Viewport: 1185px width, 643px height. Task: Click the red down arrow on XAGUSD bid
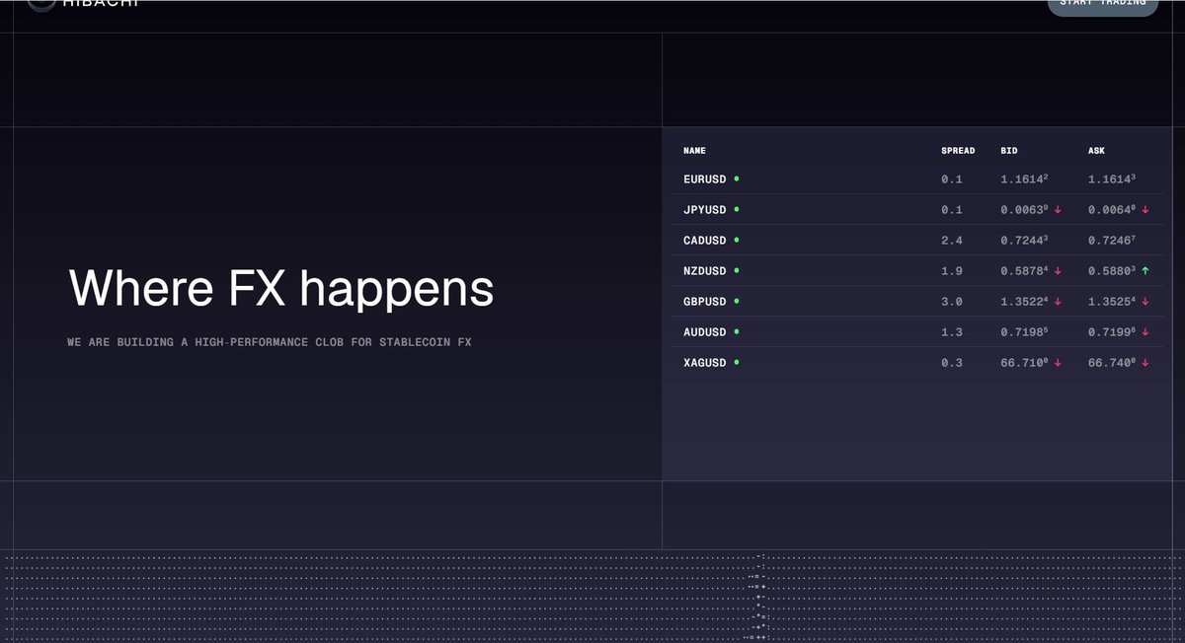click(1058, 363)
